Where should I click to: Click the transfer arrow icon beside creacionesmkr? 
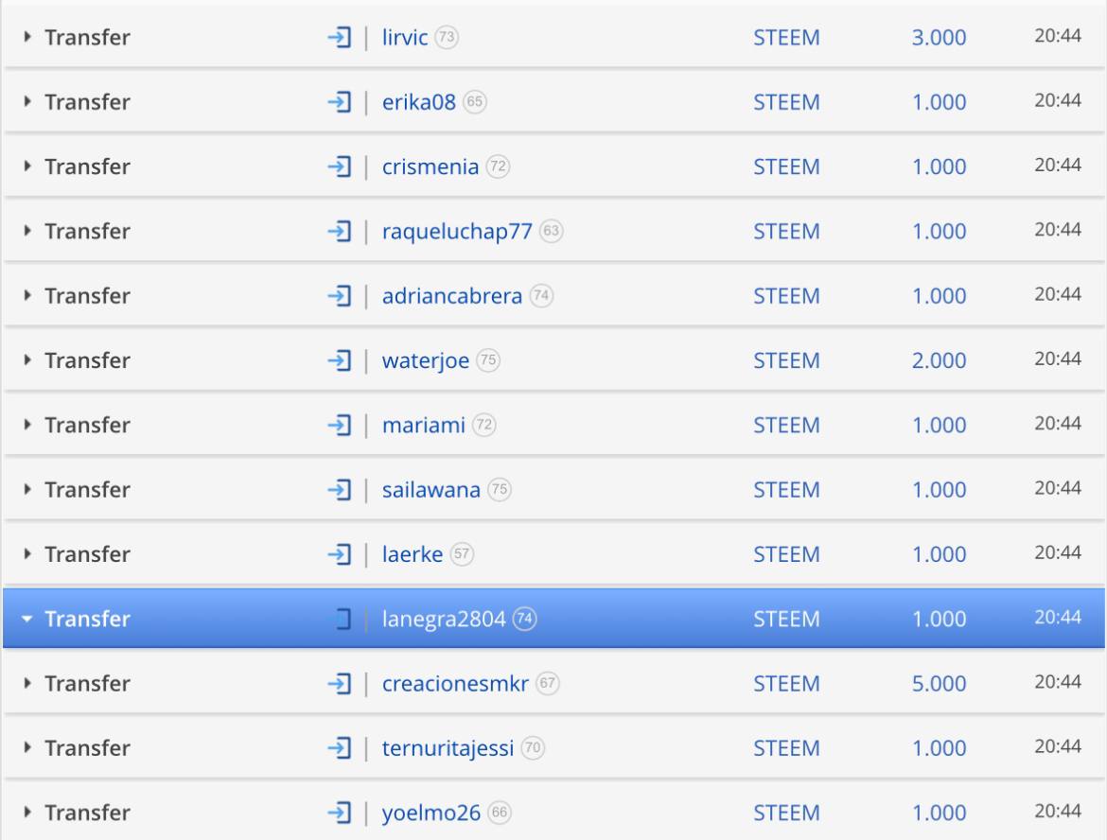[340, 684]
